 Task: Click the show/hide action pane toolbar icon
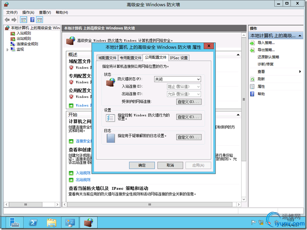39,20
